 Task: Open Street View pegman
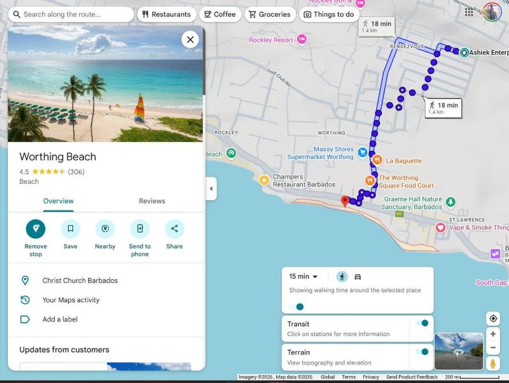492,363
